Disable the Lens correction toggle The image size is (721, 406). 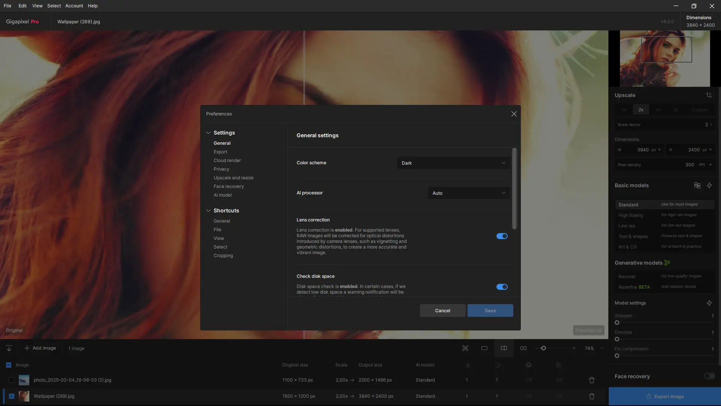point(502,236)
